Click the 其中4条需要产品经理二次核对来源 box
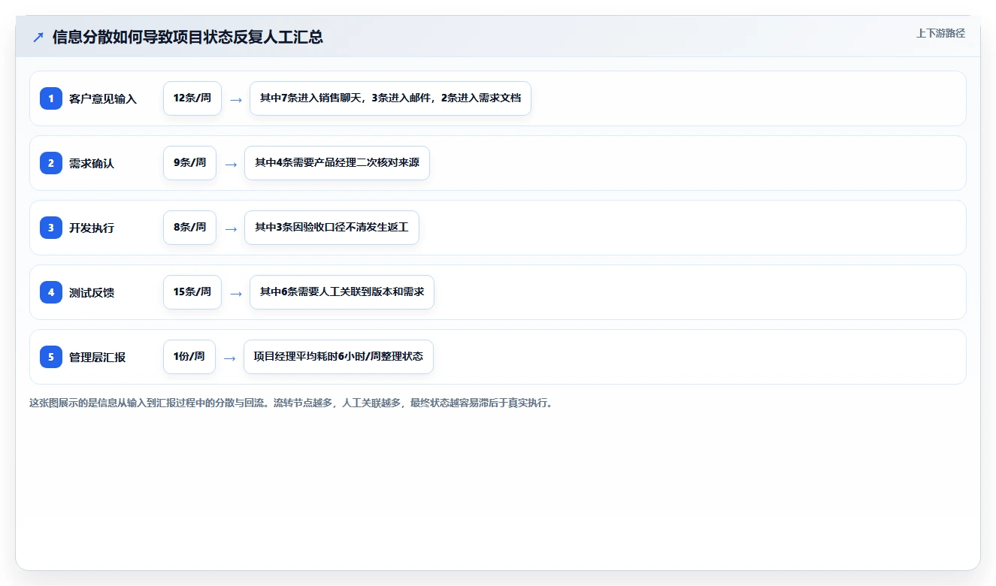The width and height of the screenshot is (996, 586). [337, 163]
